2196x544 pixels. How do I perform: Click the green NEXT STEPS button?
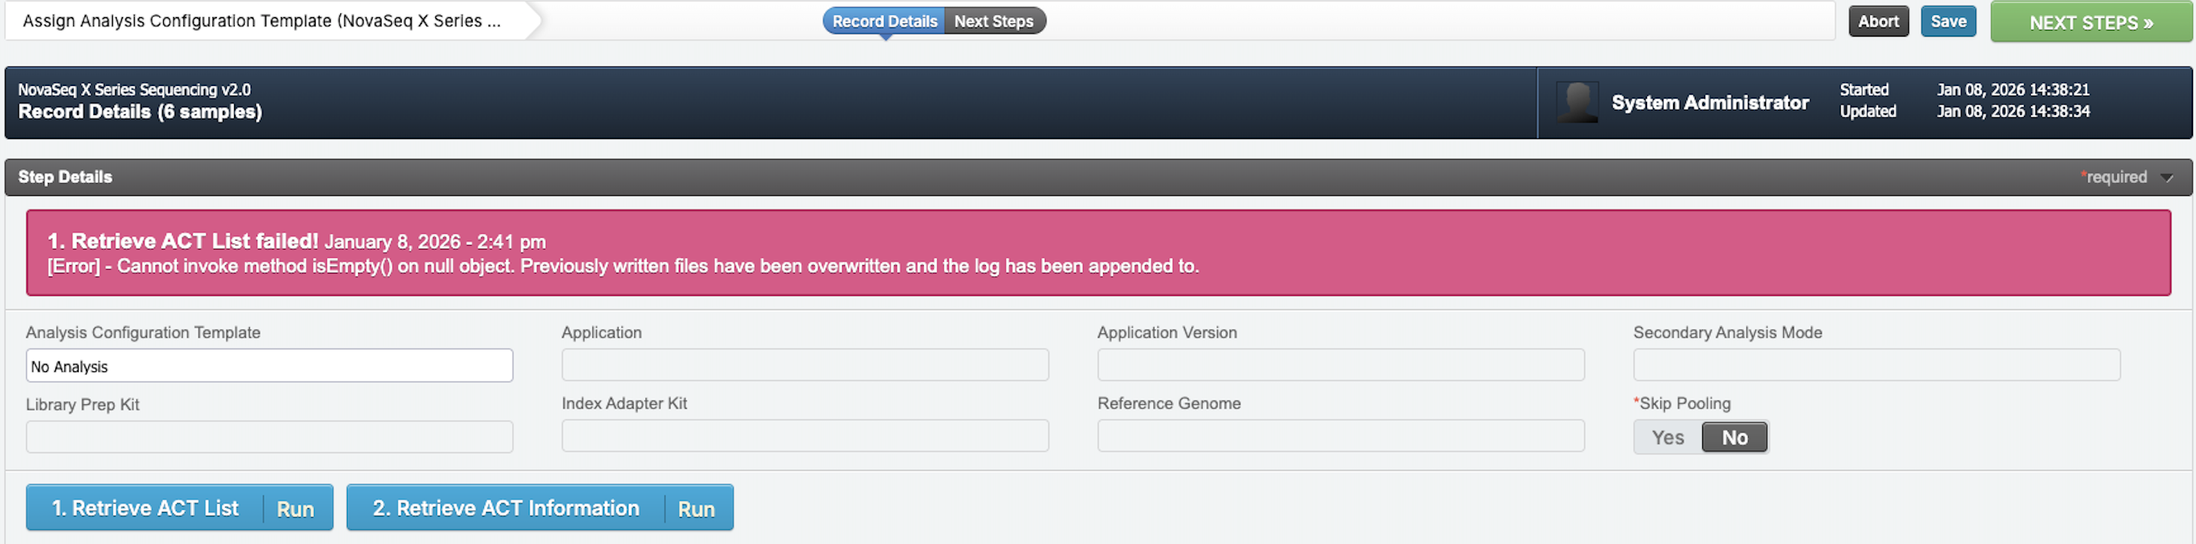pos(2091,23)
